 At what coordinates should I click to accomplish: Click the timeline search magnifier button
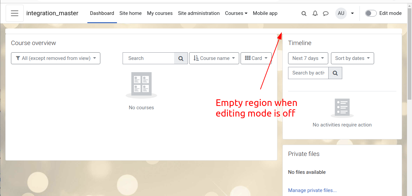[335, 73]
